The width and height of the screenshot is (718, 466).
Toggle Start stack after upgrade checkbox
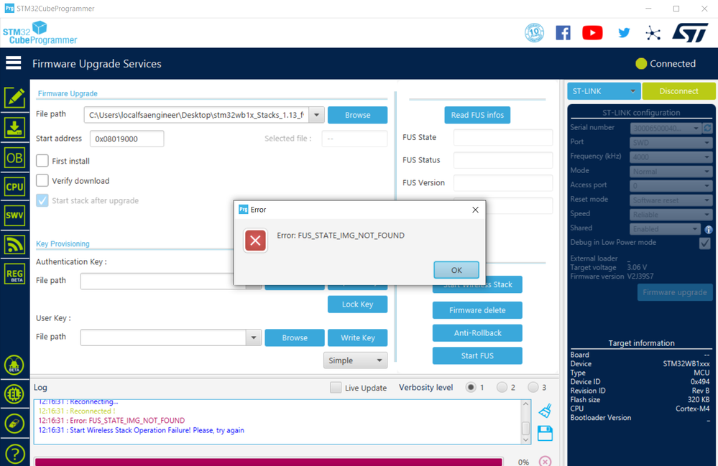point(42,200)
